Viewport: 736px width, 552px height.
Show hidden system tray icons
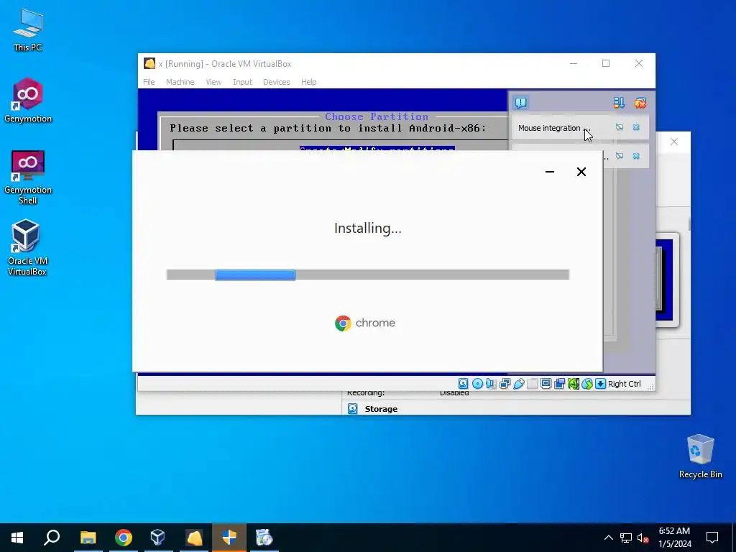pyautogui.click(x=608, y=538)
